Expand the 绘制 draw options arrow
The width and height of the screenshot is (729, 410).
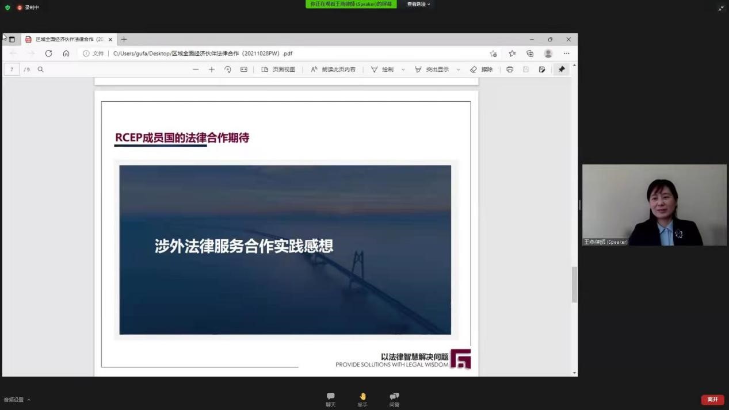point(403,70)
